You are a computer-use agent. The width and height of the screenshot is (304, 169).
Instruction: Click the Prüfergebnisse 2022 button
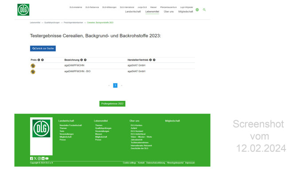(x=112, y=104)
